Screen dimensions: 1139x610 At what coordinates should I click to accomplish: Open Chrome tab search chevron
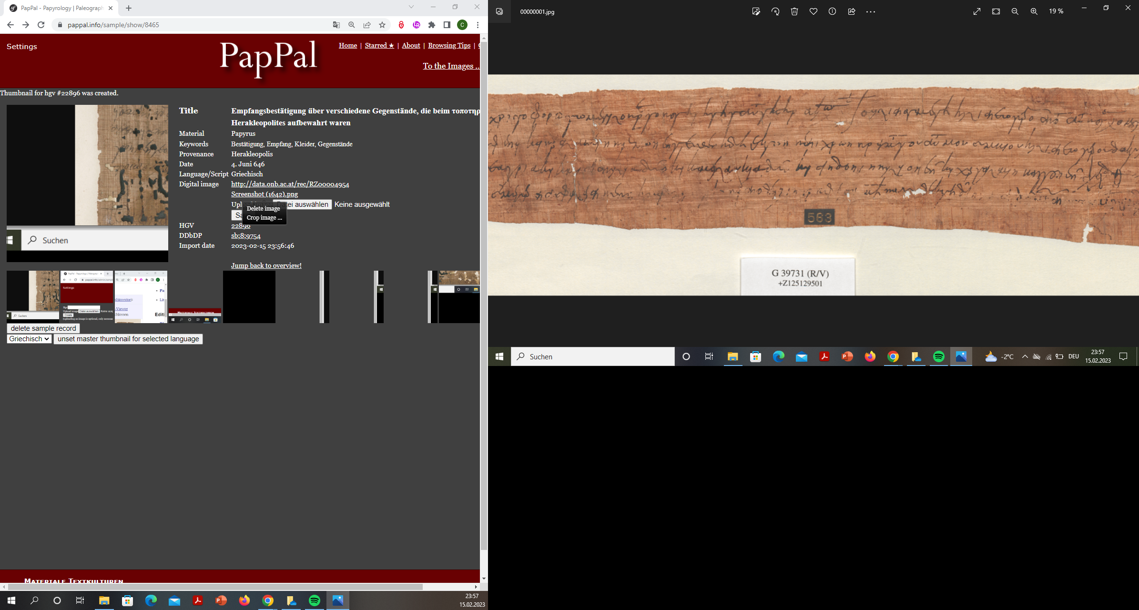point(411,7)
